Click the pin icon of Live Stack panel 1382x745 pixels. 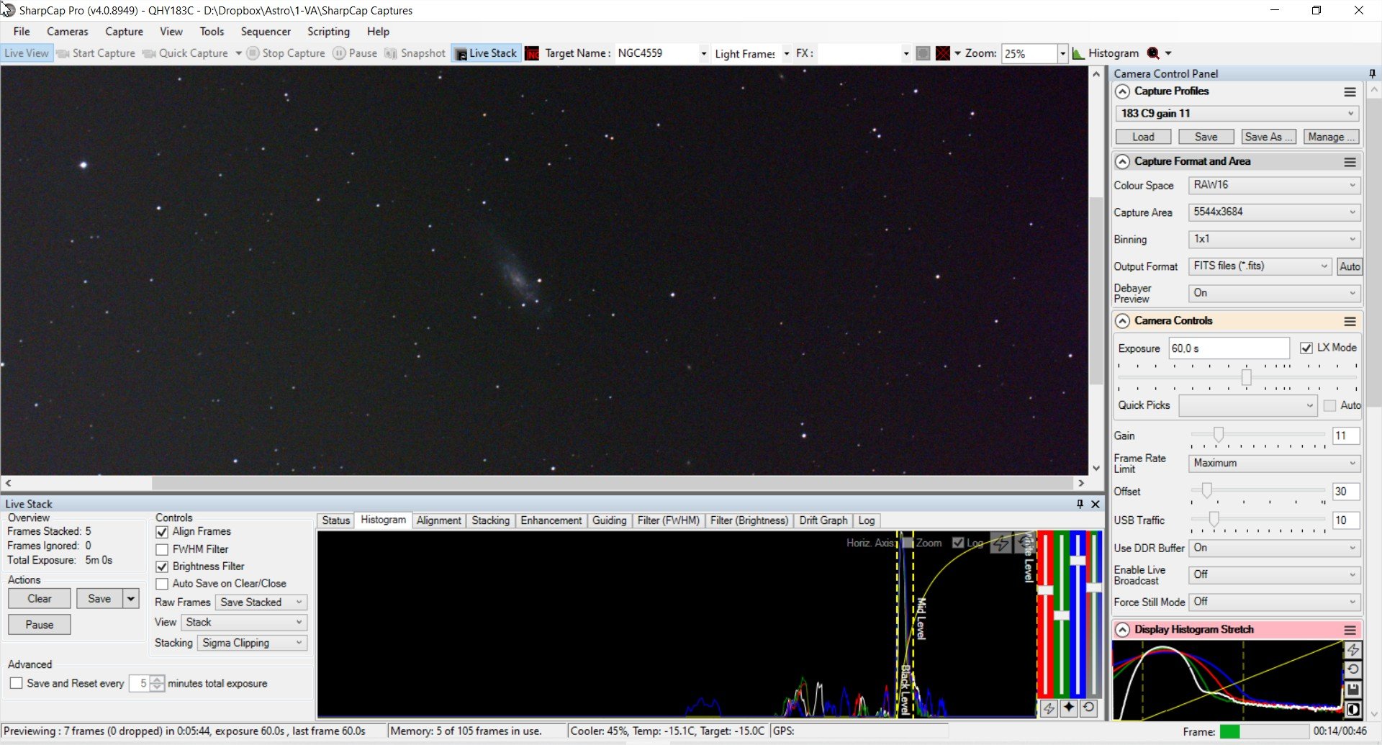[1080, 504]
